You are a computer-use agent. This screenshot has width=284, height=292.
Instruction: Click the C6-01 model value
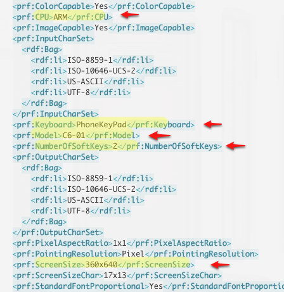tap(74, 136)
